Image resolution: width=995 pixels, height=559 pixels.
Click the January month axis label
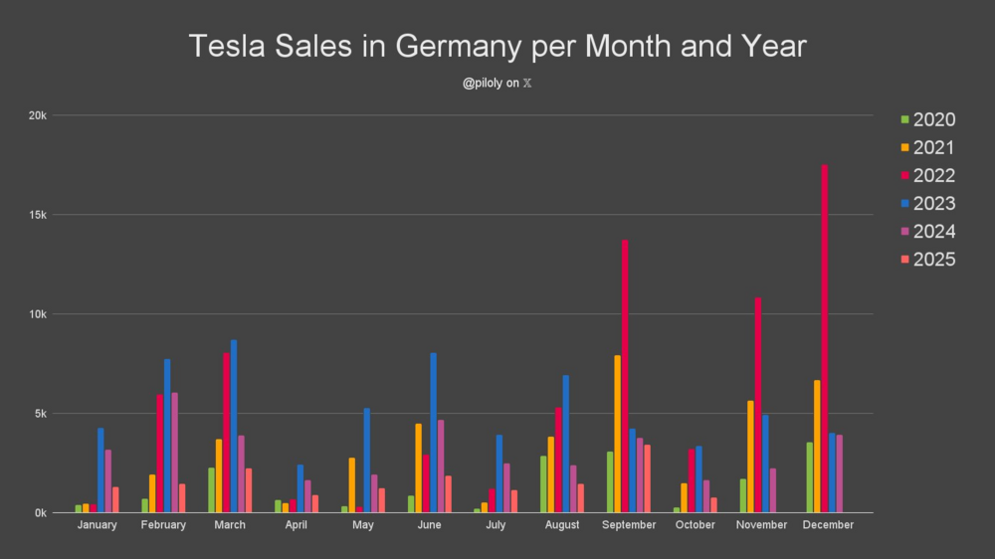coord(97,525)
